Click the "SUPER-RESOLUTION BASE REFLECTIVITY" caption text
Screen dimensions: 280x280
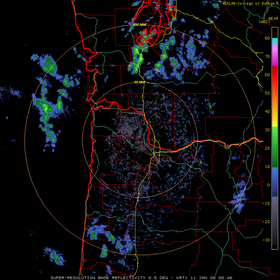point(98,278)
